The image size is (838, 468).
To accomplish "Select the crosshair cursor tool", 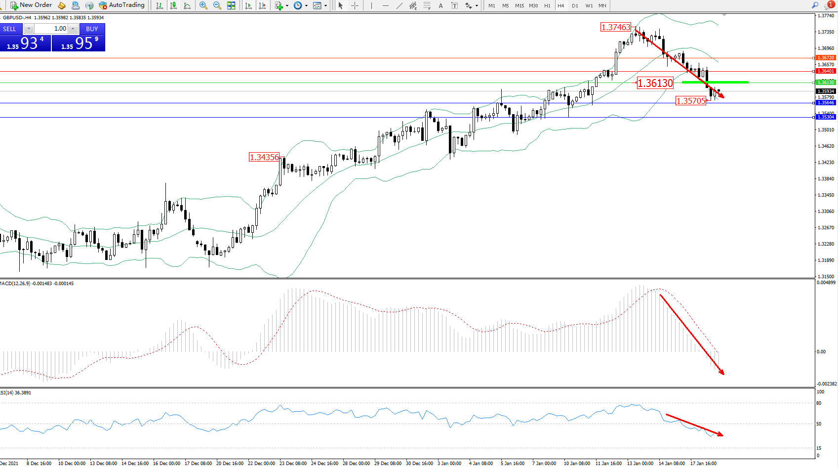I will coord(355,5).
